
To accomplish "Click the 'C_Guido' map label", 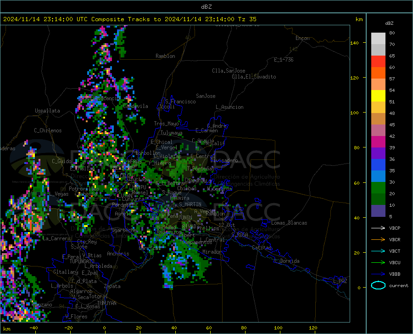I will click(x=61, y=161).
